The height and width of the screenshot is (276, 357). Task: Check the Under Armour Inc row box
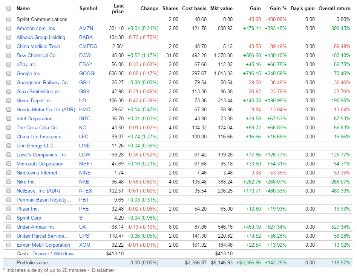[x=9, y=227]
